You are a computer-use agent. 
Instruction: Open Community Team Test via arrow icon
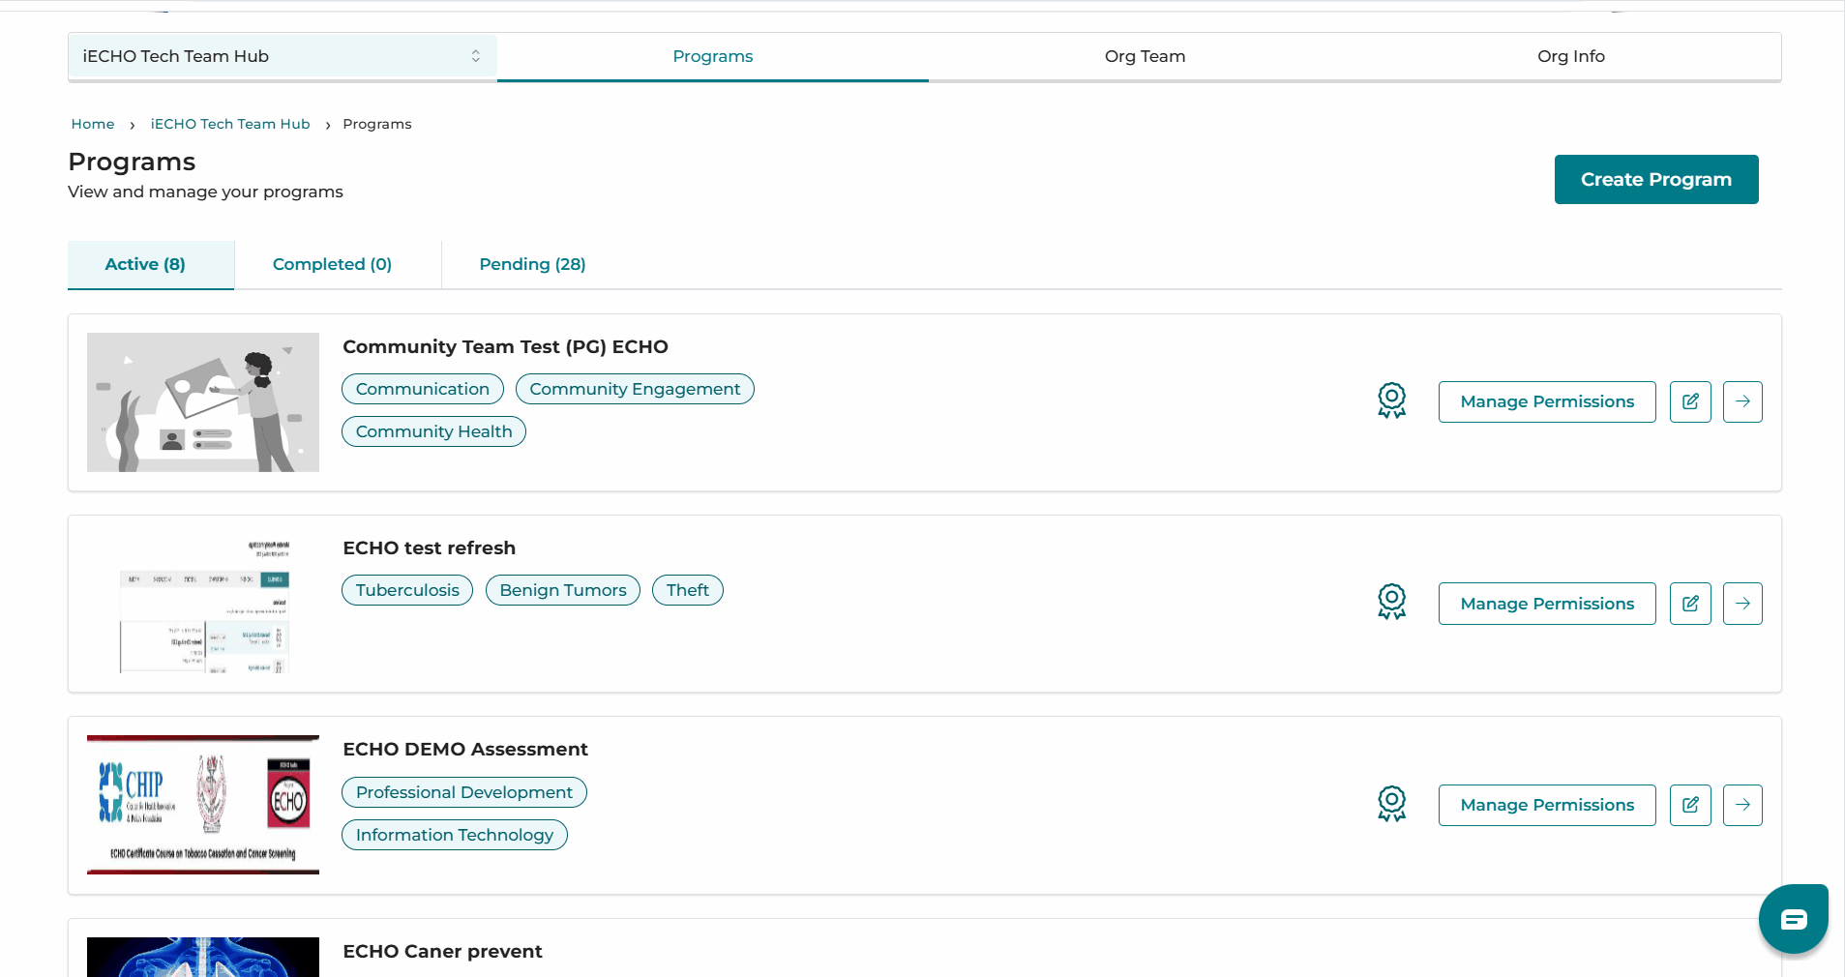1742,401
